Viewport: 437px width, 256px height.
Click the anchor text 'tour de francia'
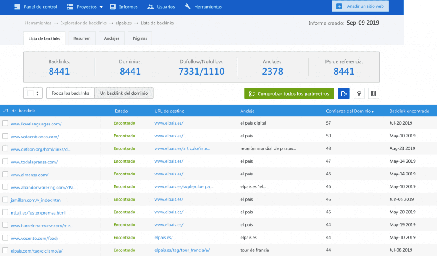click(255, 250)
